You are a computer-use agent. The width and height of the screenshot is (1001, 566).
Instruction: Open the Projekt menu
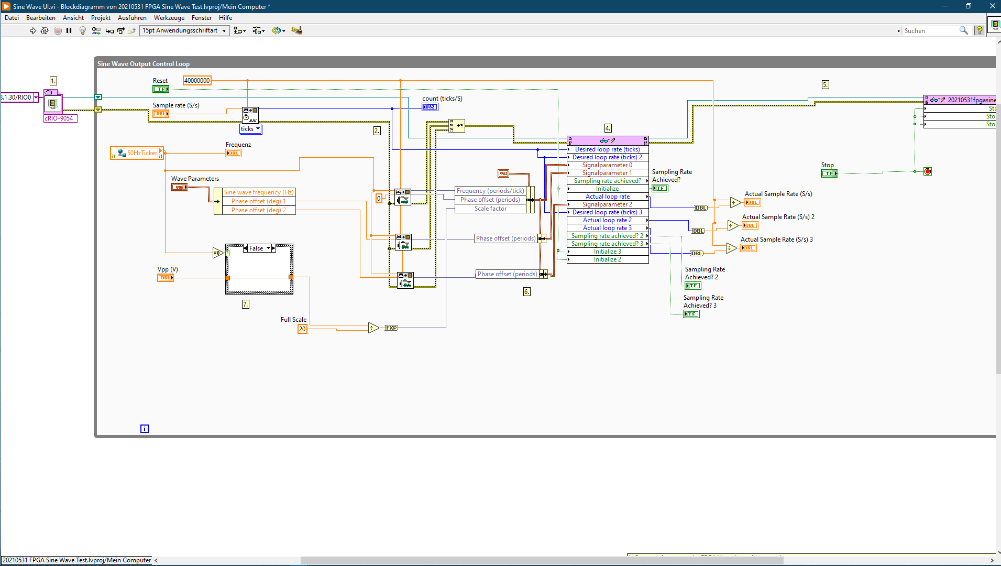[x=101, y=18]
